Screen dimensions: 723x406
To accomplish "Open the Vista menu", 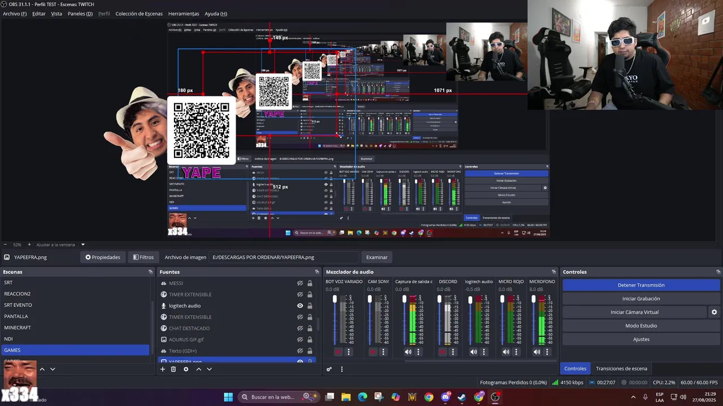I will click(56, 14).
